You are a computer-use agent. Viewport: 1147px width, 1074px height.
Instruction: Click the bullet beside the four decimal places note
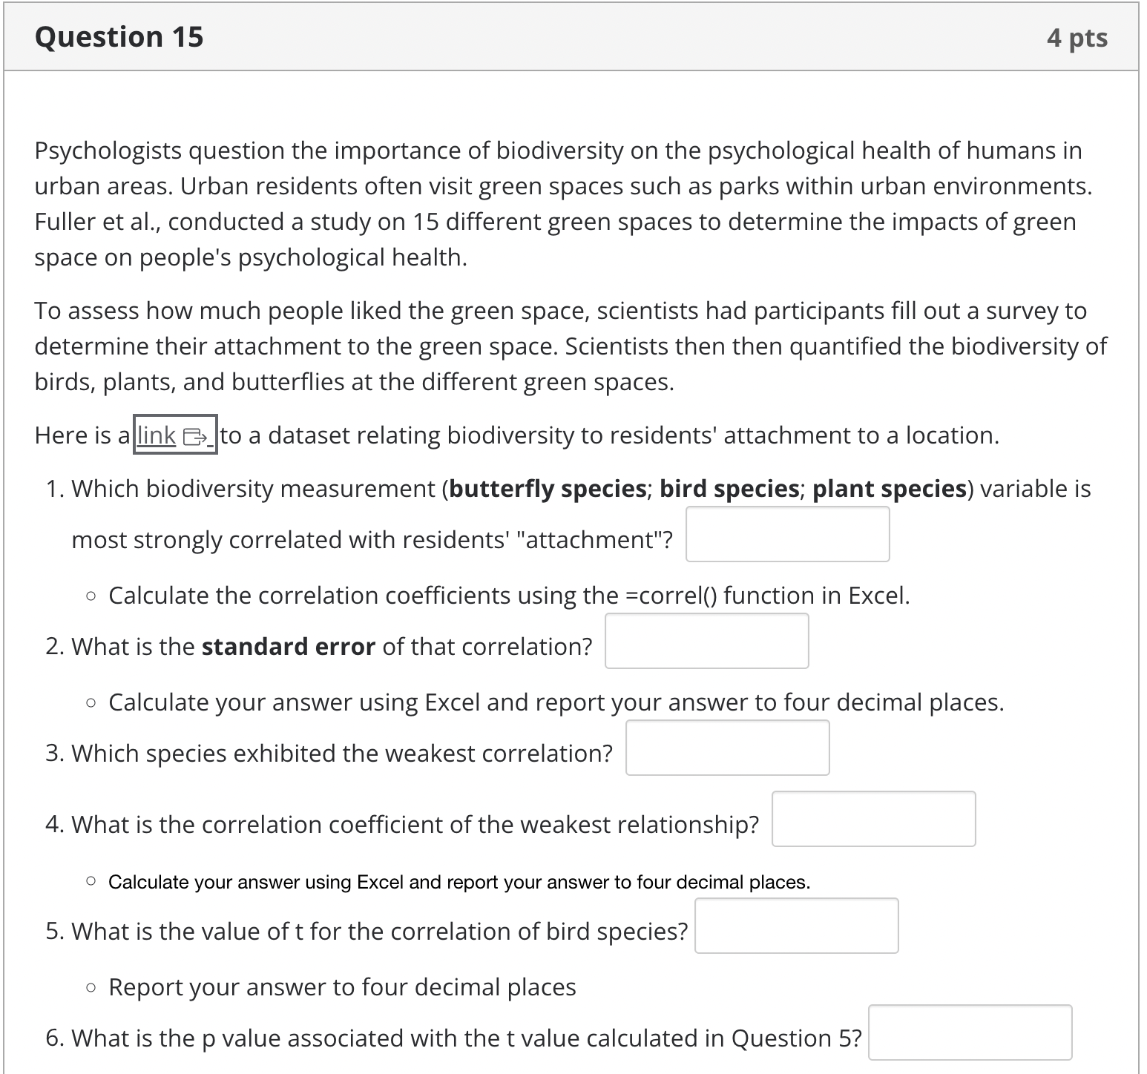pyautogui.click(x=91, y=882)
